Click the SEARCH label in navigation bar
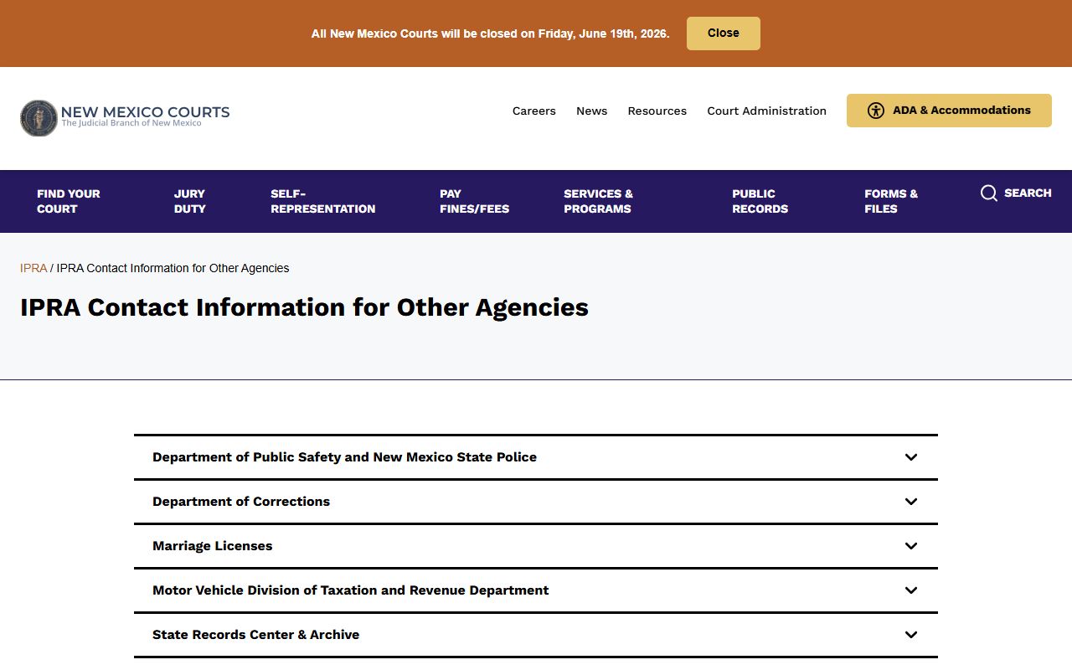The image size is (1072, 670). pyautogui.click(x=1028, y=193)
